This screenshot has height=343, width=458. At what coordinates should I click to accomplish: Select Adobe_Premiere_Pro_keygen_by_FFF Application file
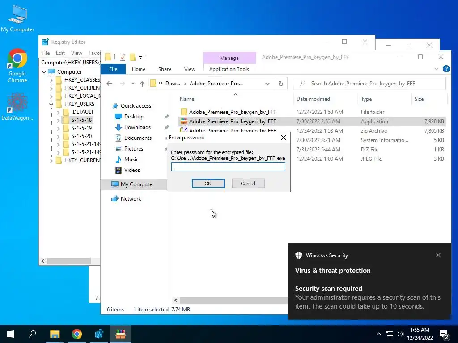click(312, 121)
